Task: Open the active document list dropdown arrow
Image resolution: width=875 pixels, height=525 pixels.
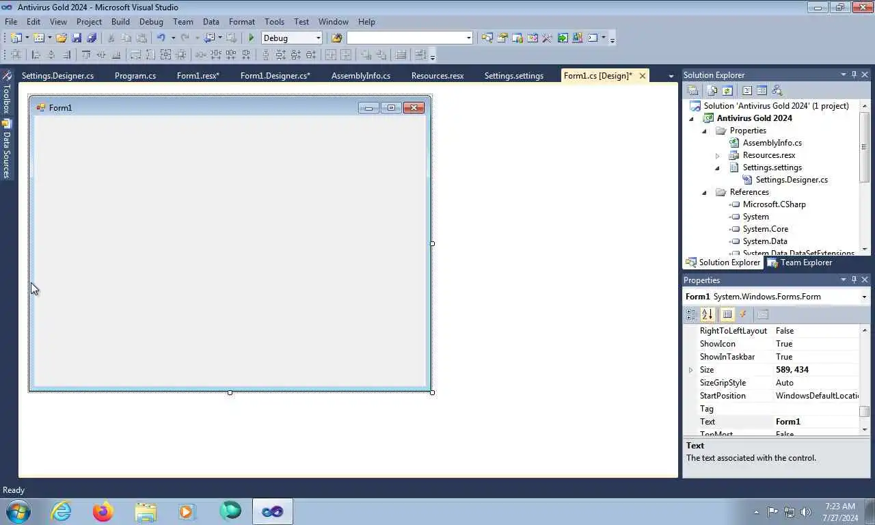Action: (671, 76)
